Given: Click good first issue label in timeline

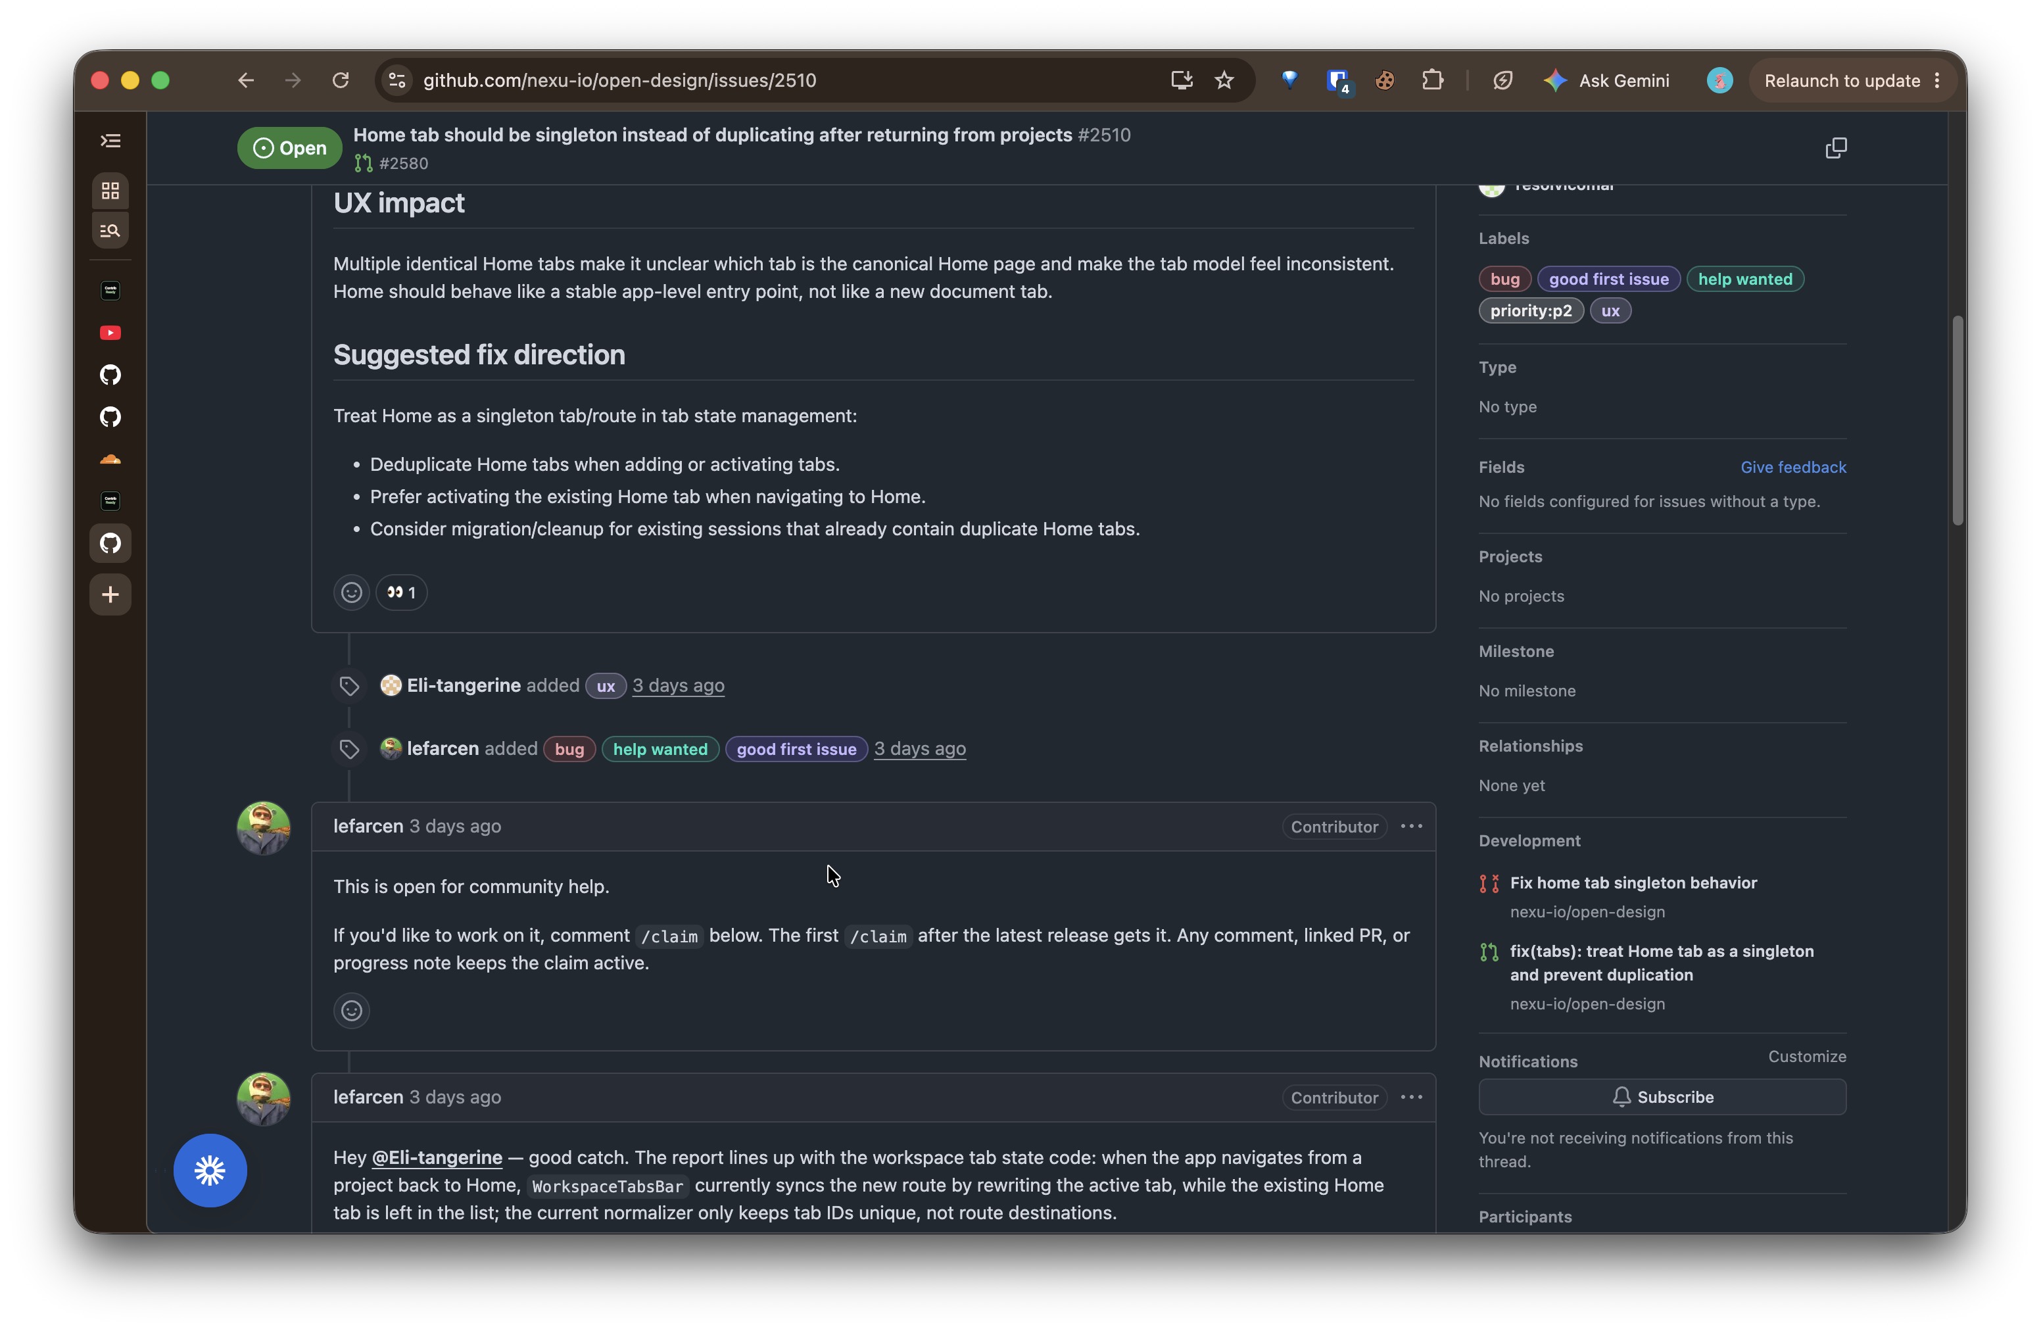Looking at the screenshot, I should click(x=796, y=750).
